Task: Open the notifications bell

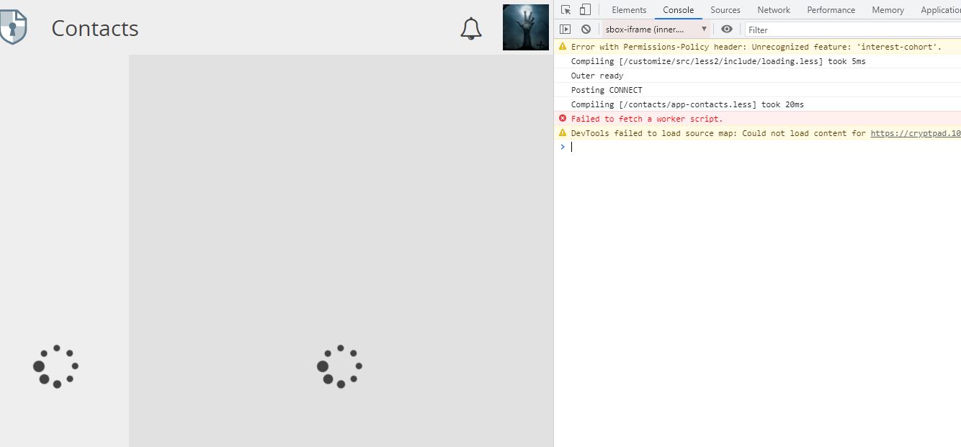Action: pyautogui.click(x=471, y=29)
